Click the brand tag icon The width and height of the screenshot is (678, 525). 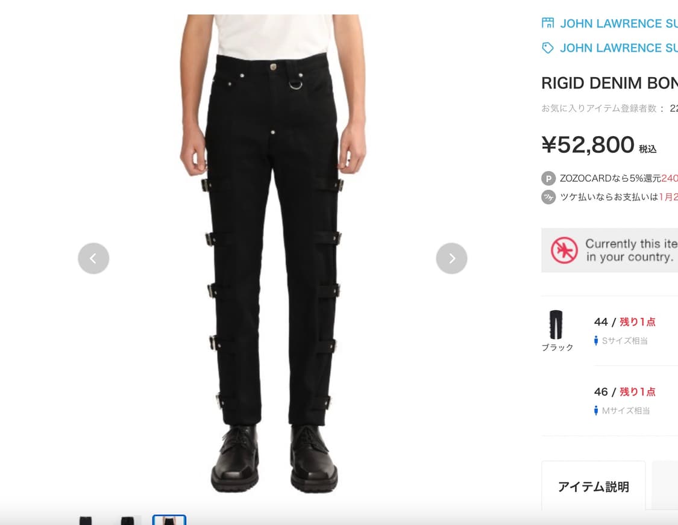pos(548,48)
